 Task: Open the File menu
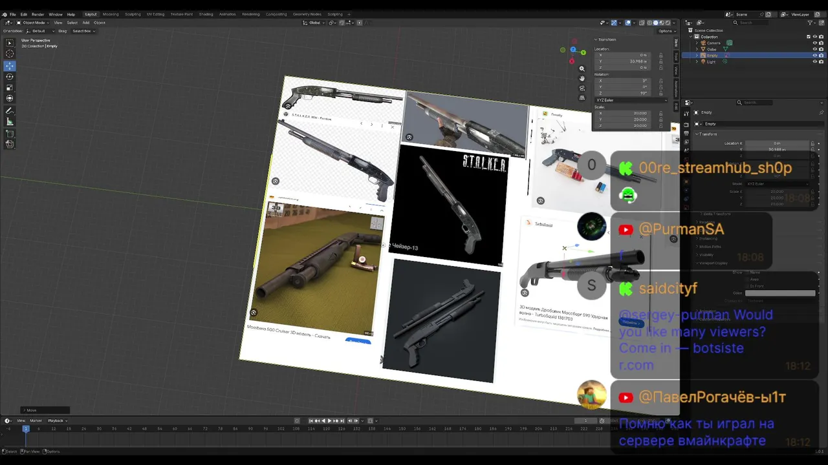13,14
